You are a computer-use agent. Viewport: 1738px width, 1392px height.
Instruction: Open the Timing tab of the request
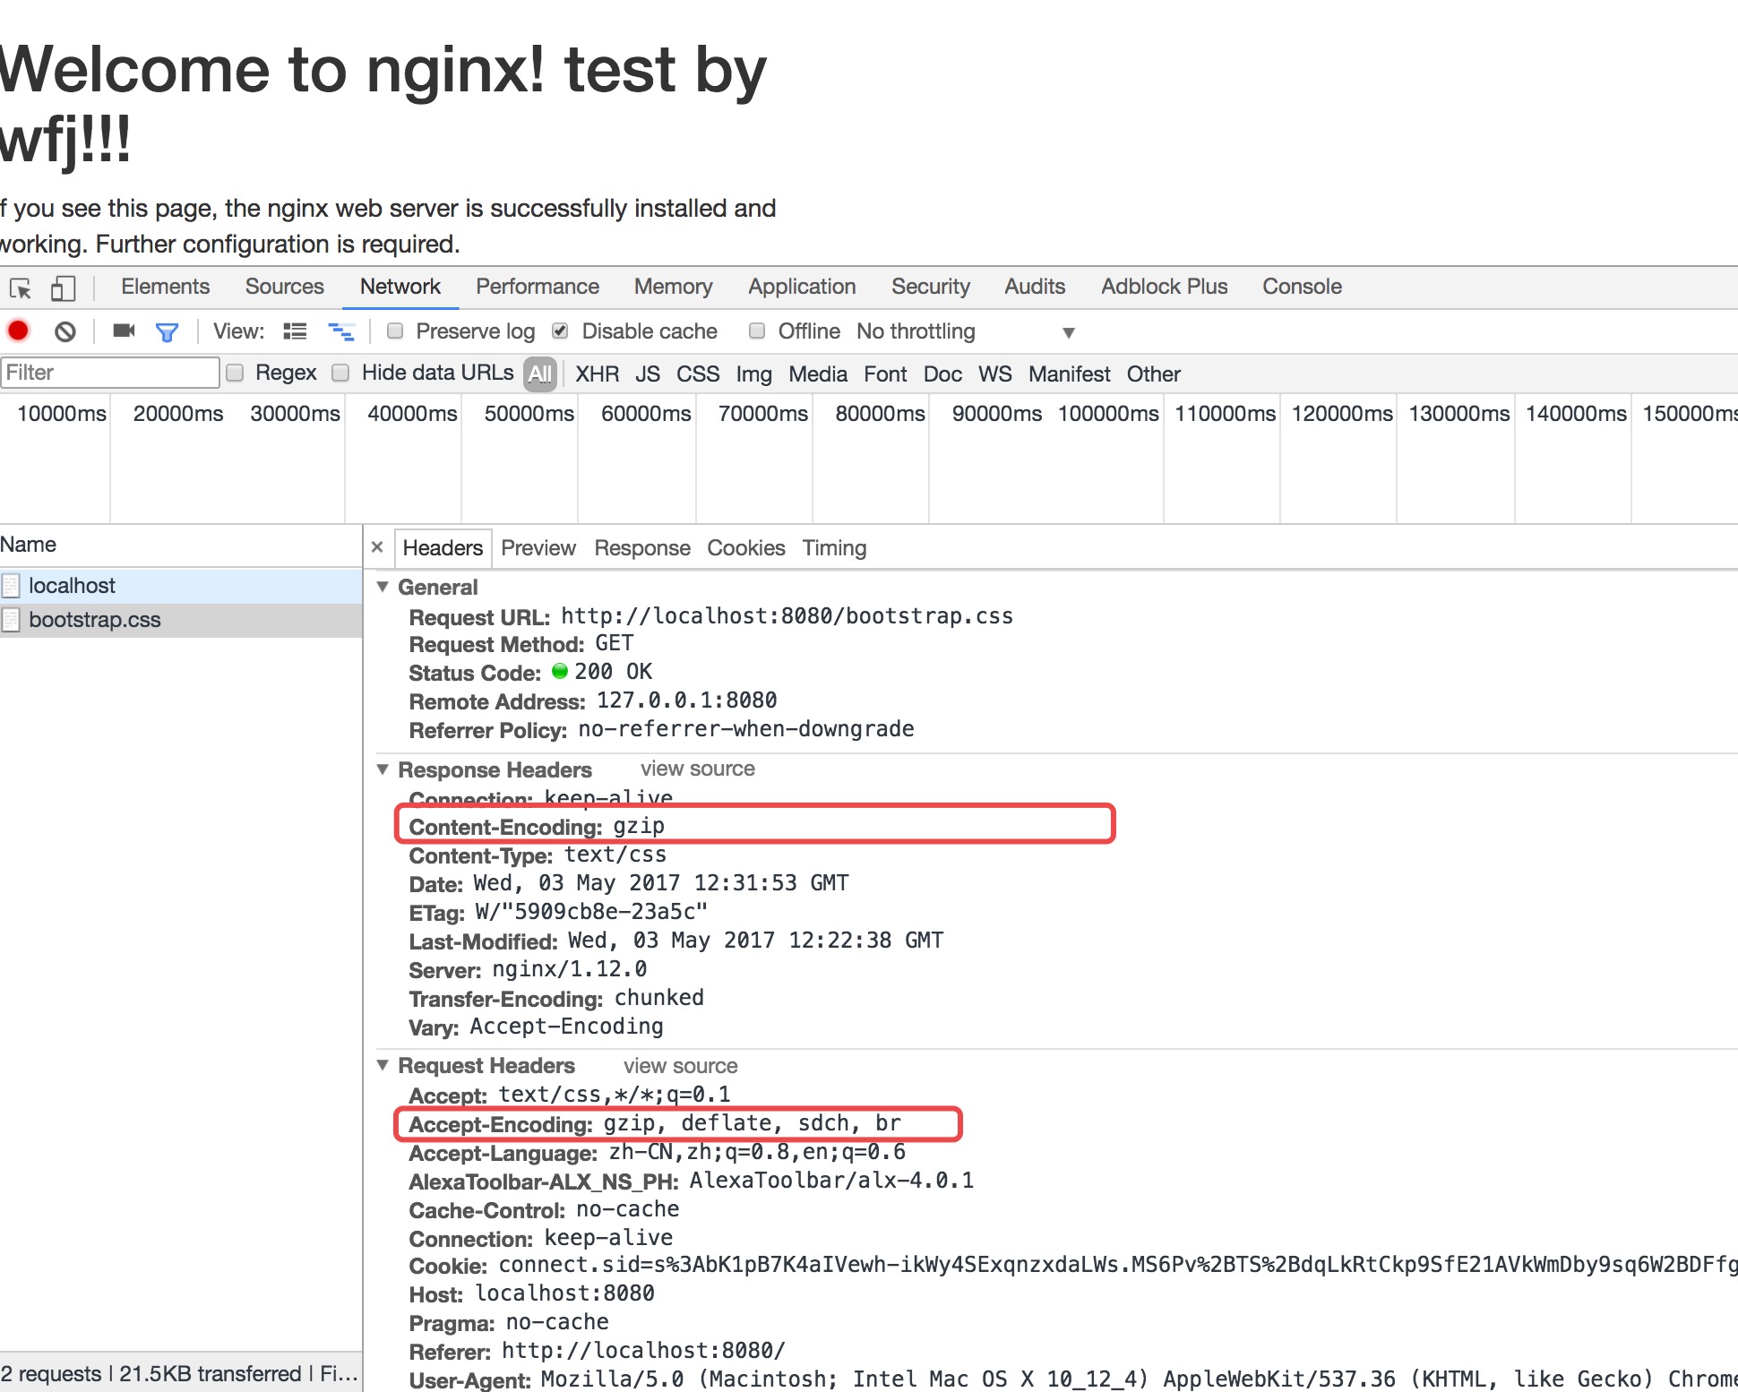[x=833, y=548]
